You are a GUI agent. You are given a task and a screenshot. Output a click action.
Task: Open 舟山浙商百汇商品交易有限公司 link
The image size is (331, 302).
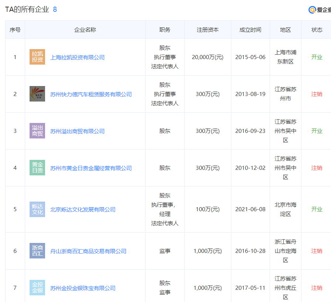pos(88,251)
